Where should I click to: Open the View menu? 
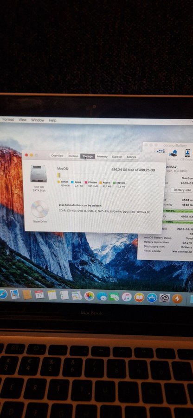(22, 120)
